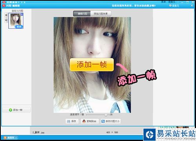Click the speed slider handle near 快
The height and width of the screenshot is (141, 196).
coord(106,115)
